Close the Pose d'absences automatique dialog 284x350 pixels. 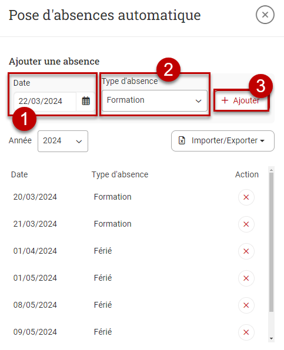tap(265, 15)
